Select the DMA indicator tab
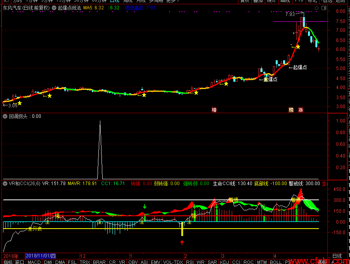The image size is (350, 264). pos(60,262)
